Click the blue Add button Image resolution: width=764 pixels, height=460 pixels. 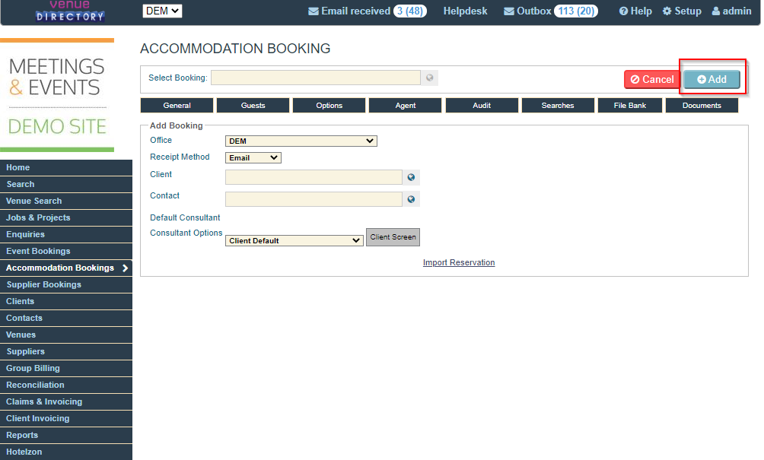[711, 79]
